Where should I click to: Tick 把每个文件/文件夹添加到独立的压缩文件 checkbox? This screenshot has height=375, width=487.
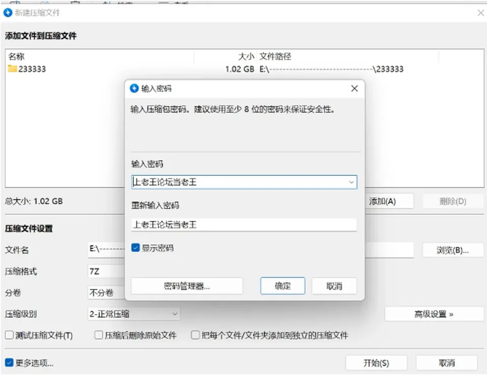pos(195,335)
